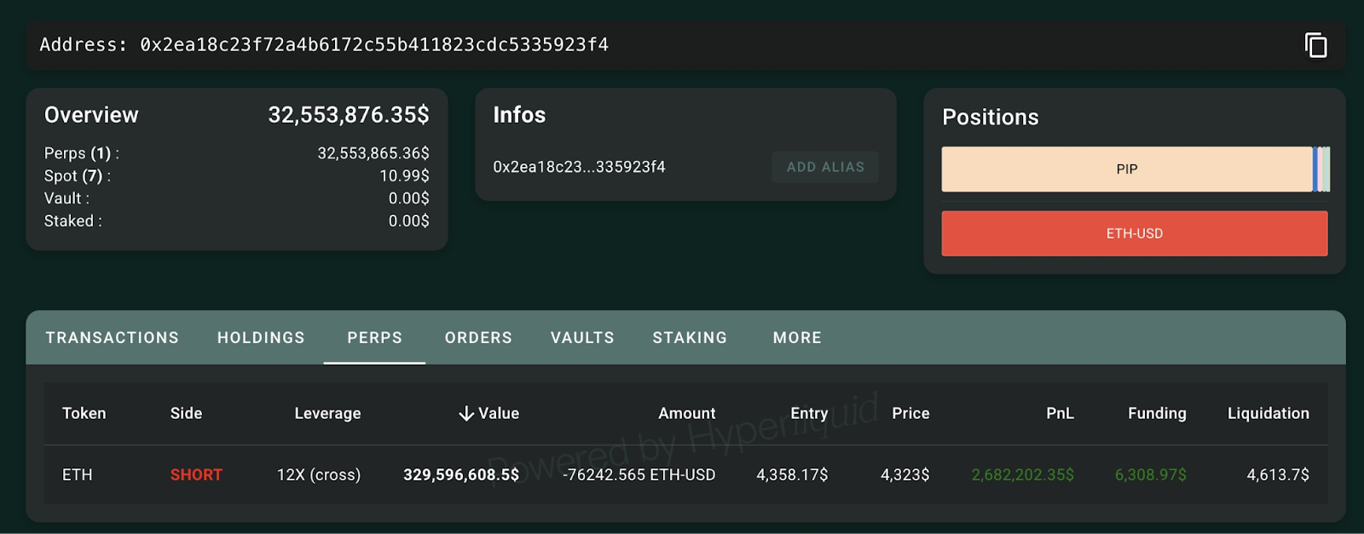Click the red ETH-USD position bar

(x=1134, y=233)
